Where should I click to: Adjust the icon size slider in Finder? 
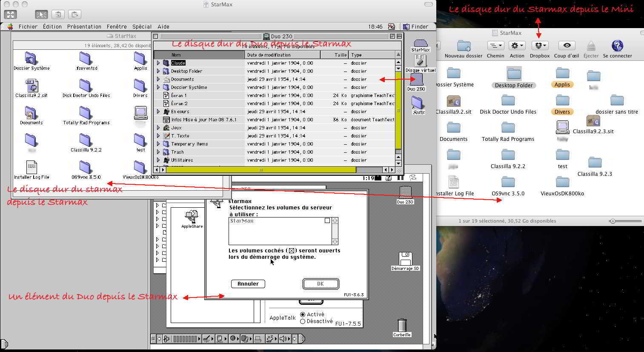[613, 221]
